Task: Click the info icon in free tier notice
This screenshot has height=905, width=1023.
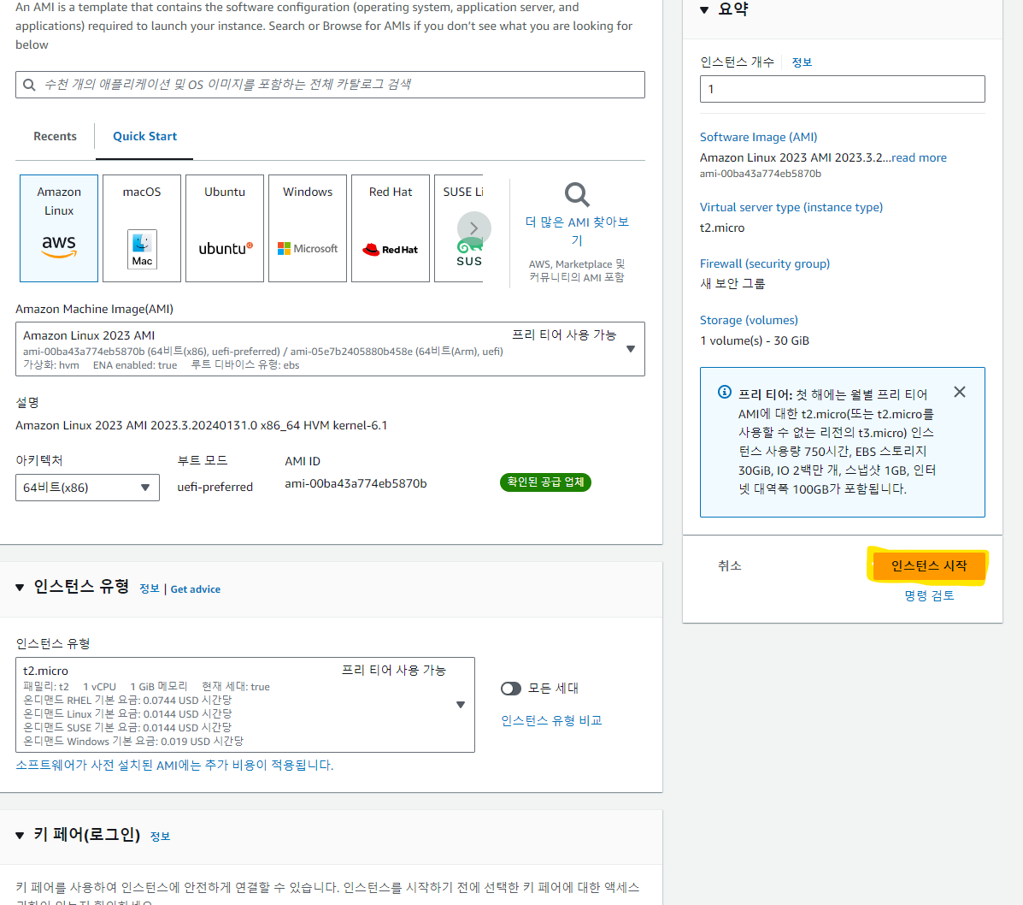Action: click(724, 392)
